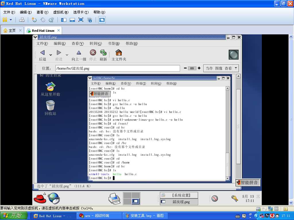This screenshot has width=294, height=220.
Task: Open the VMware 虚拟机(M) menu
Action: click(61, 12)
